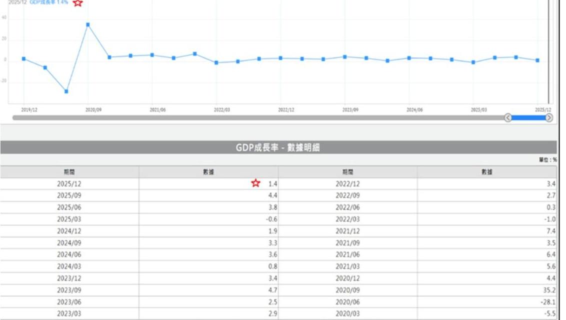Select the 2024/12 period cell
The image size is (566, 320).
[69, 230]
